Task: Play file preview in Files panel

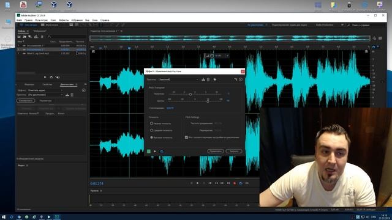Action: pyautogui.click(x=45, y=78)
